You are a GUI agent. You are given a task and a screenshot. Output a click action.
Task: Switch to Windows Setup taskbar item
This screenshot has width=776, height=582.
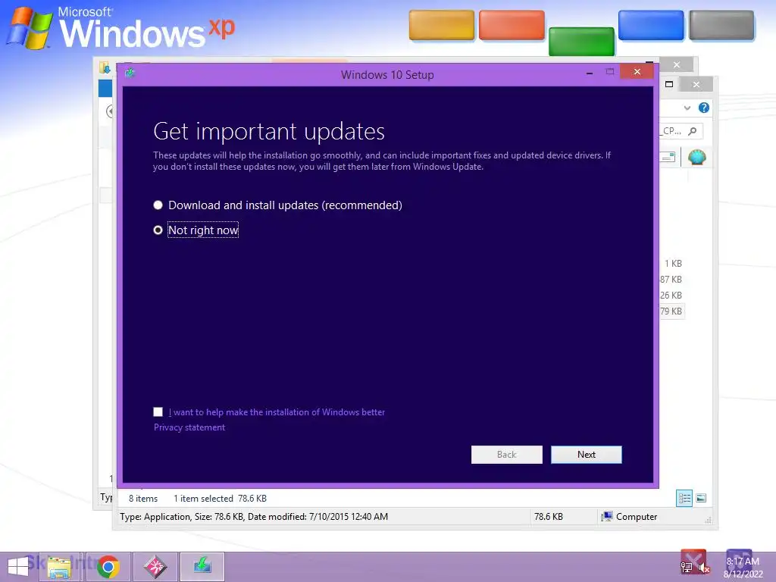[x=202, y=567]
